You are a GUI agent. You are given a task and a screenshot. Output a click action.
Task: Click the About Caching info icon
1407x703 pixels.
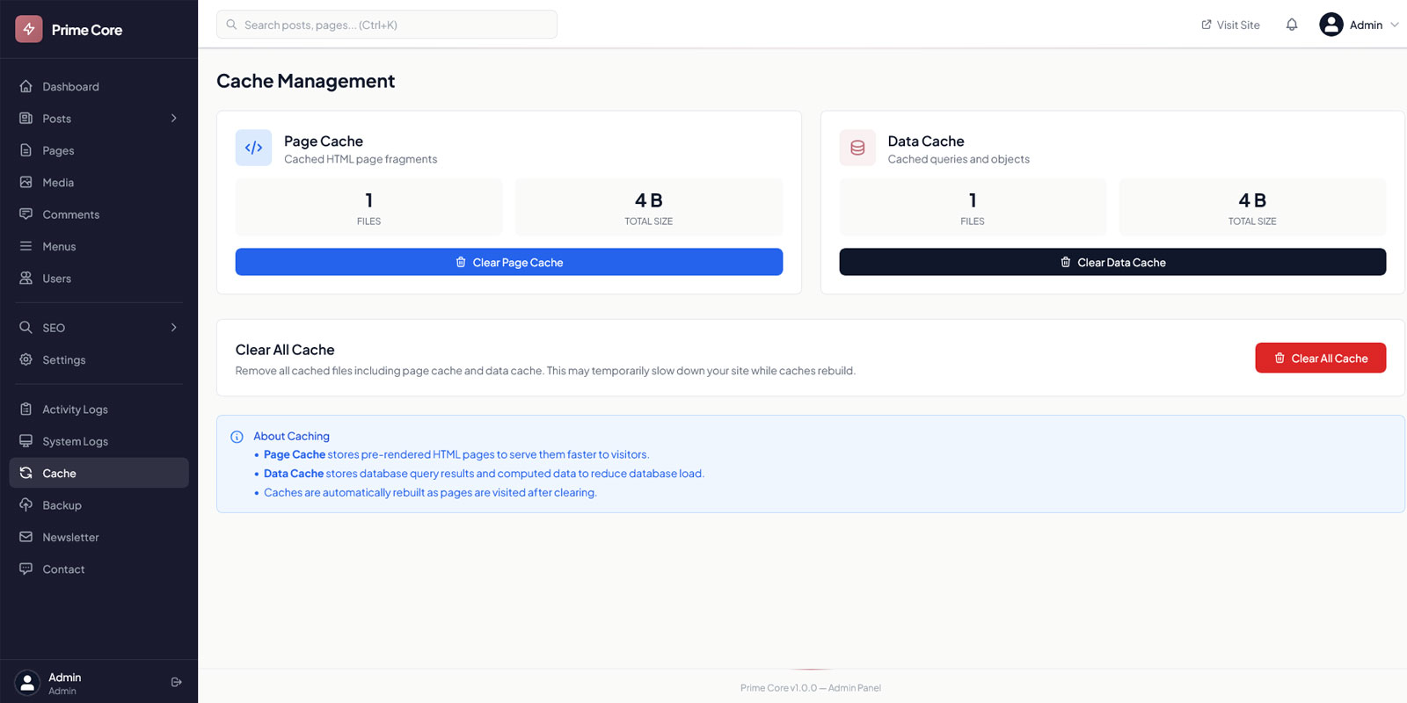[x=237, y=437]
